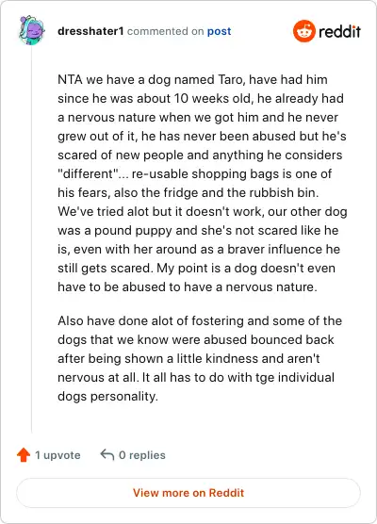Click the vertical thread line beside the comment

[x=32, y=239]
